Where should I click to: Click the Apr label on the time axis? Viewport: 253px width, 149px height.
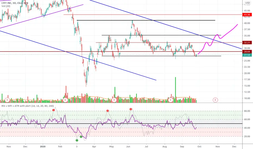click(x=94, y=147)
